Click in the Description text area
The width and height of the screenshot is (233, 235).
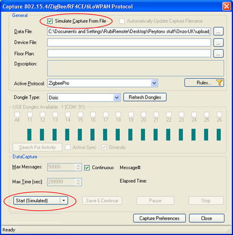(x=136, y=68)
